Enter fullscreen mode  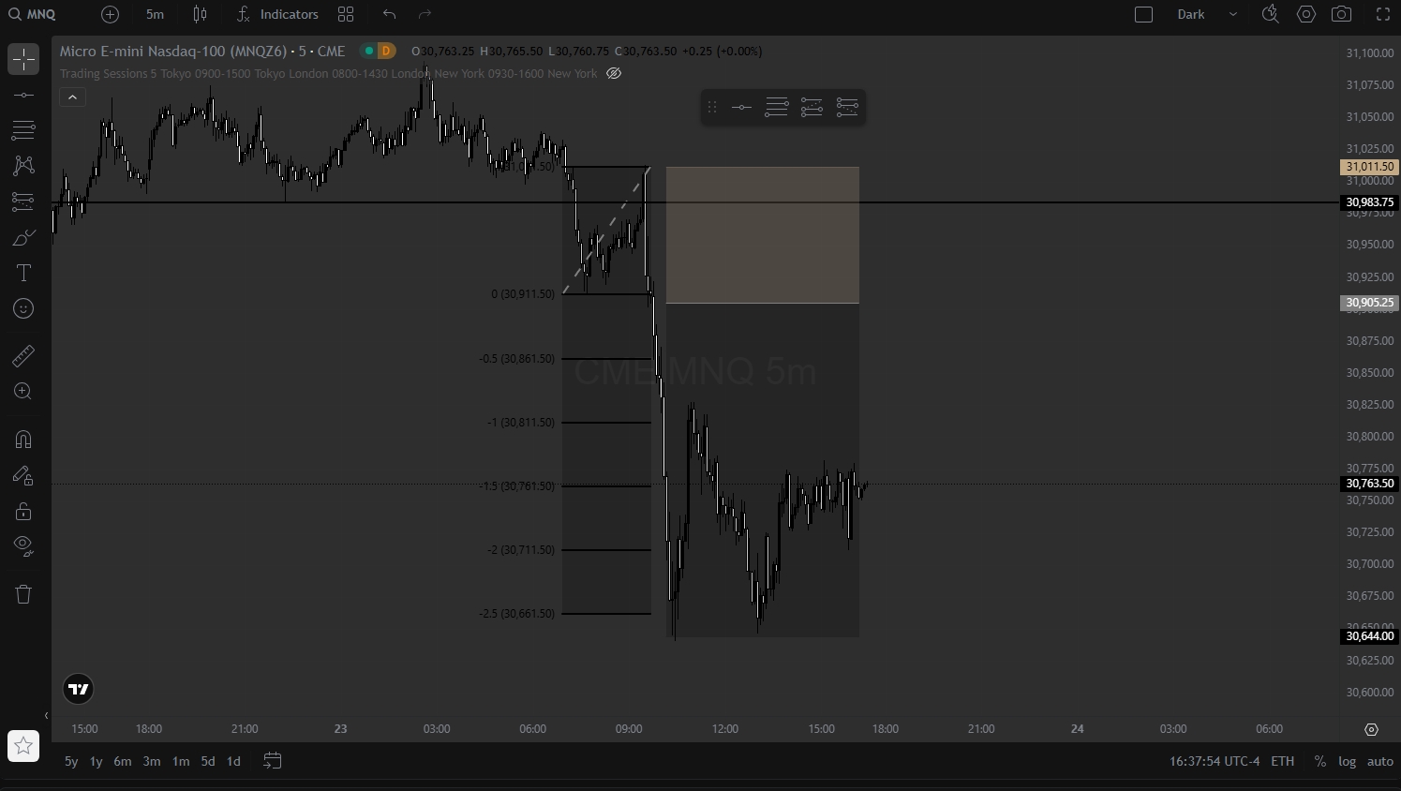[1383, 14]
